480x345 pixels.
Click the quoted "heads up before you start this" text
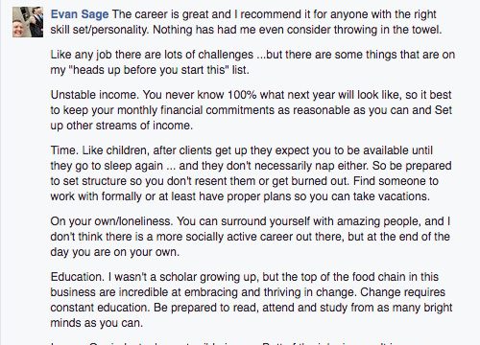149,70
